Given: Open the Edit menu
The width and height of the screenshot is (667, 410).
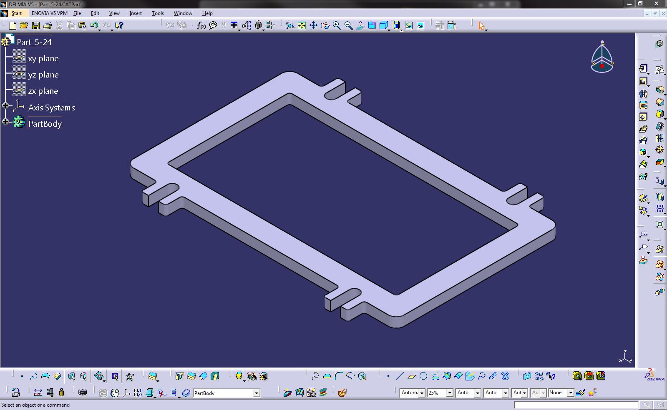Looking at the screenshot, I should [95, 13].
